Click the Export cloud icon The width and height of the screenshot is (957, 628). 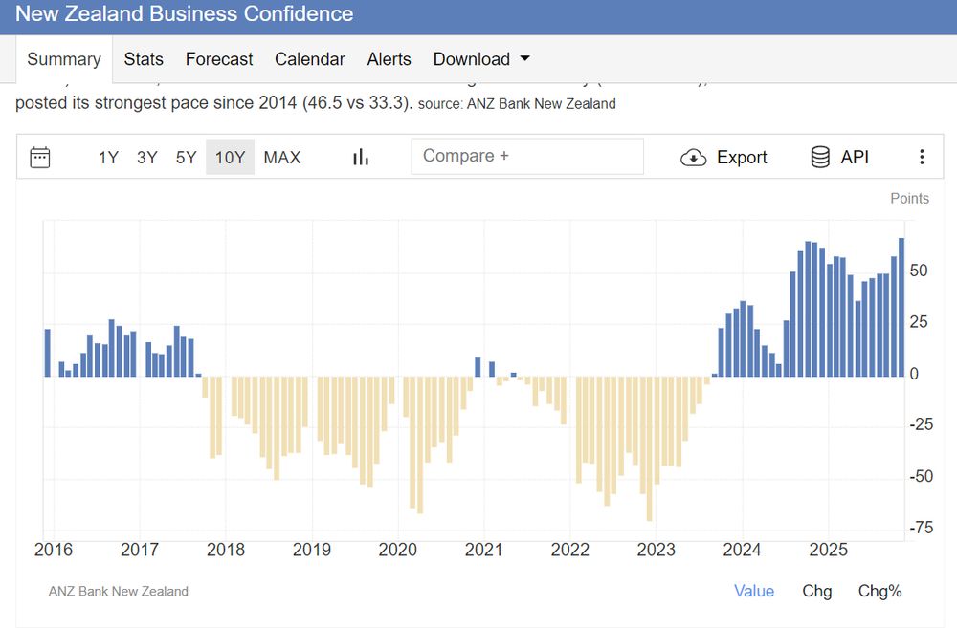tap(693, 157)
